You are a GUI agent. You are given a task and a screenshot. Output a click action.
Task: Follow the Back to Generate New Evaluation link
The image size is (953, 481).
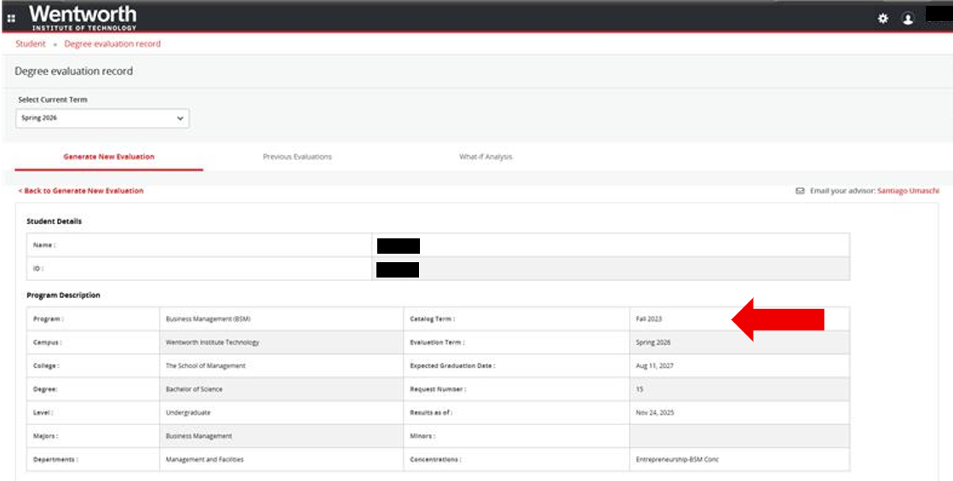81,191
